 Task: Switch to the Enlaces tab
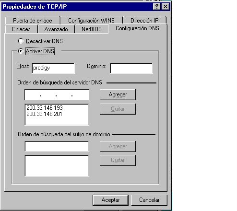(21, 29)
